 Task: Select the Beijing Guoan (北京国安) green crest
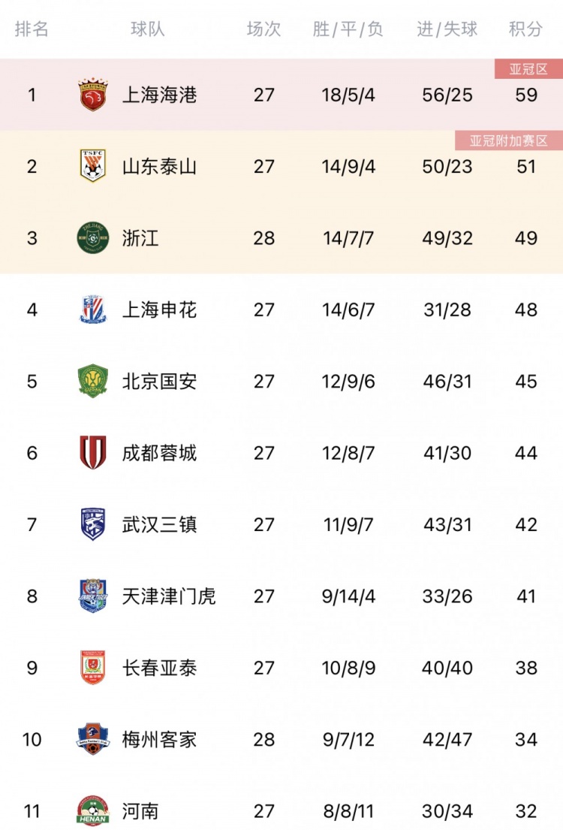tap(93, 381)
